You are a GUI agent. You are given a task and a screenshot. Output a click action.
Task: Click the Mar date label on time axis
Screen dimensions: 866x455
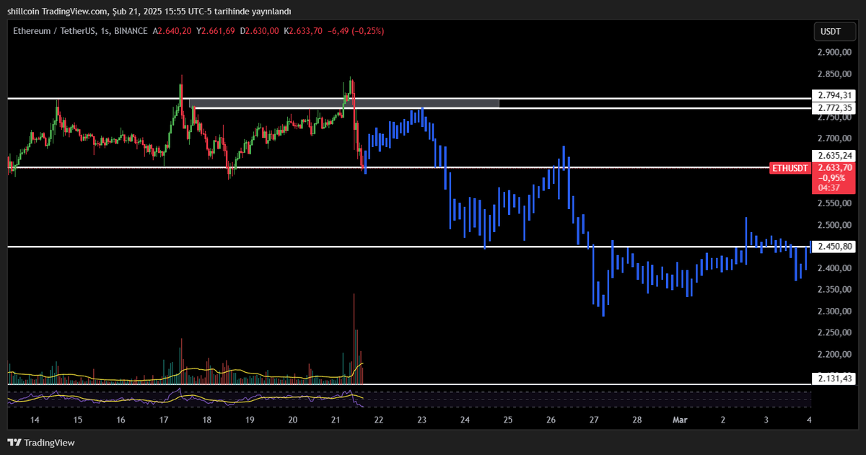(x=680, y=420)
